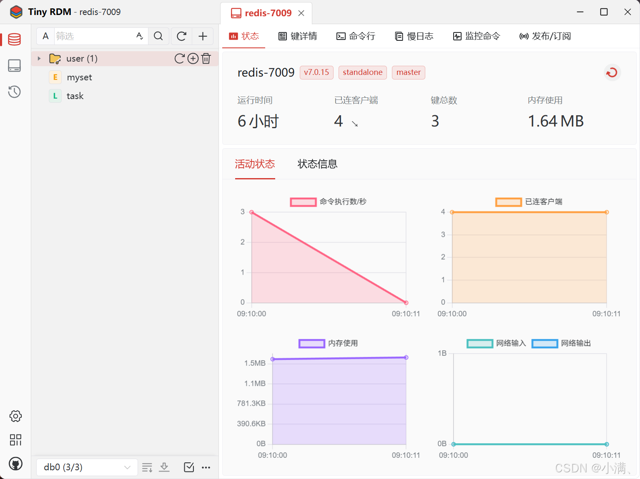Viewport: 640px width, 479px height.
Task: Expand the user folder arrow
Action: tap(39, 59)
